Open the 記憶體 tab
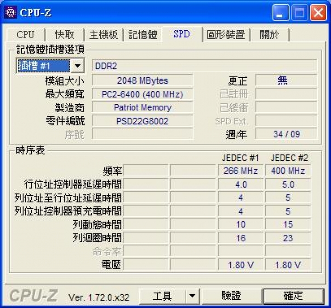 (143, 34)
